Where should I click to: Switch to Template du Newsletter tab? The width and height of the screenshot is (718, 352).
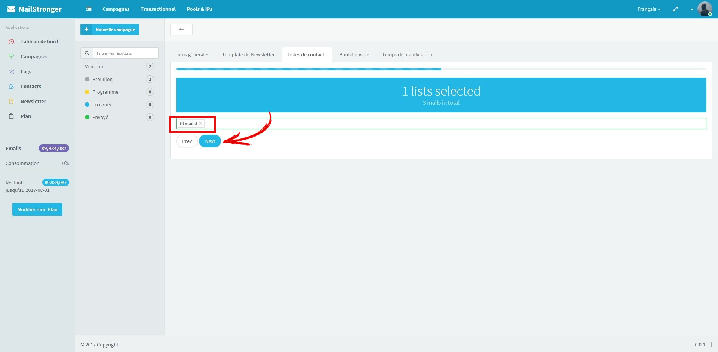(248, 54)
